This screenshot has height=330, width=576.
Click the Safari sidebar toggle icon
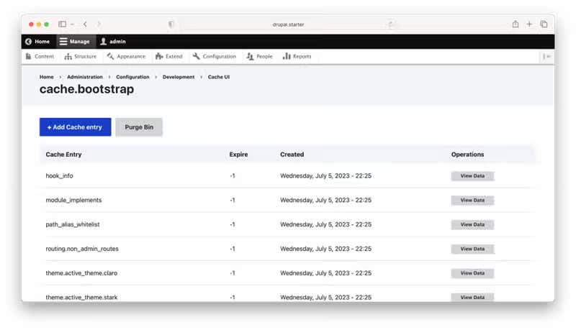pos(62,24)
